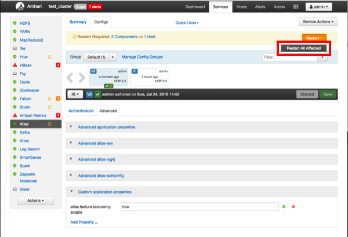Open the ZooKeeper service in sidebar

pos(30,90)
